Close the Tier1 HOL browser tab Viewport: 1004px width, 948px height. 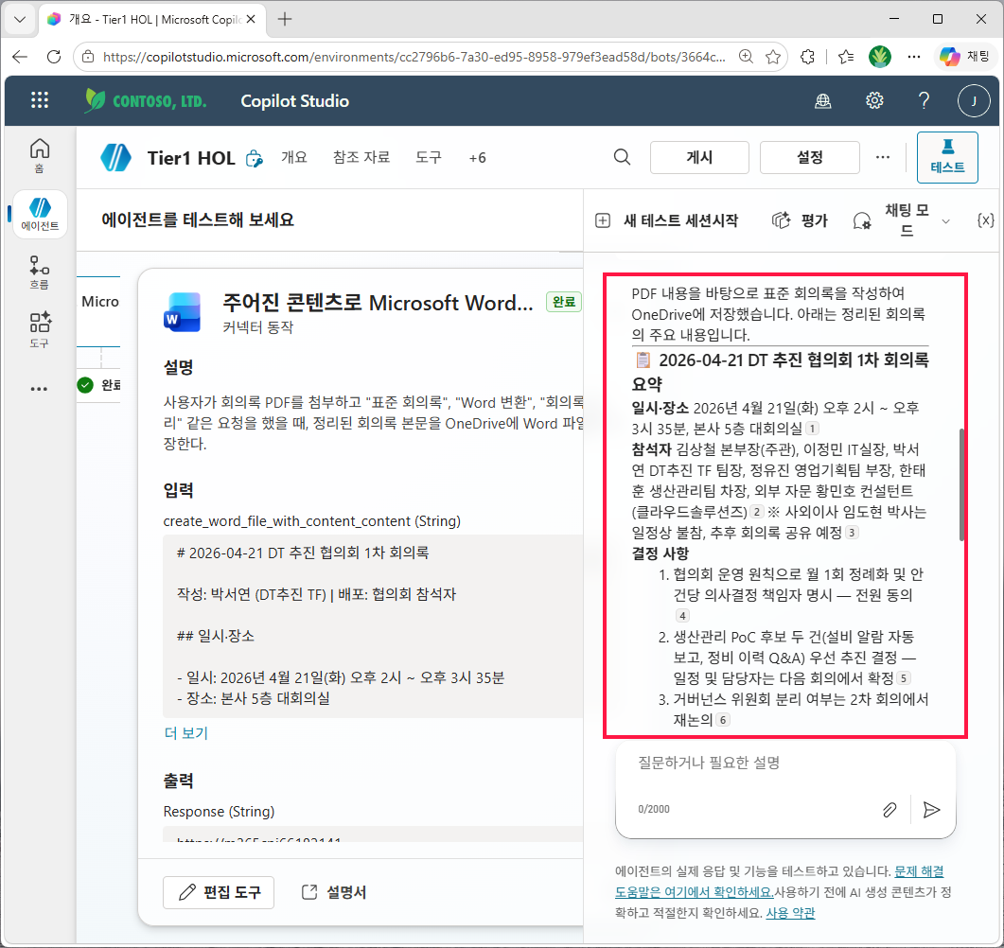point(251,19)
